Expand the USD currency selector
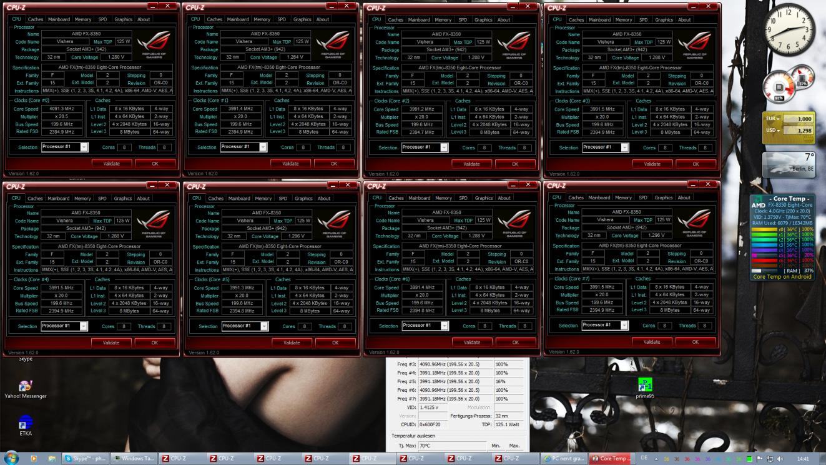 tap(772, 131)
